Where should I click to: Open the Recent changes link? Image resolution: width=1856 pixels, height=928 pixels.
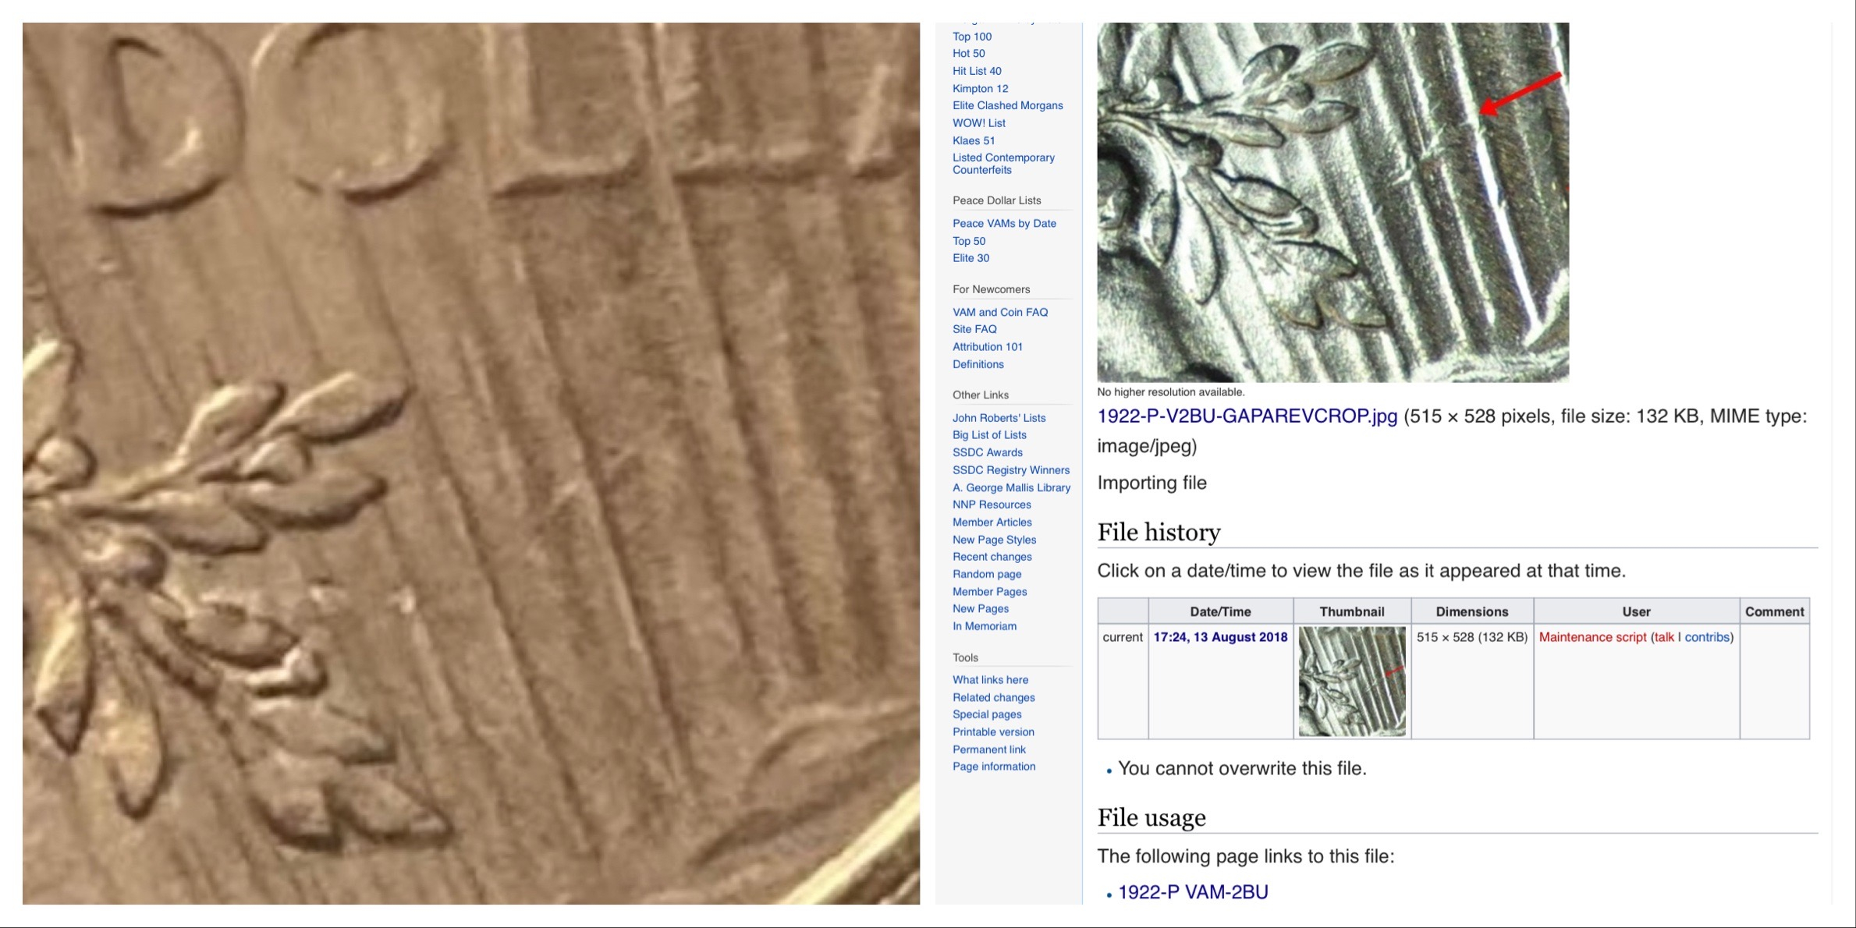click(992, 557)
